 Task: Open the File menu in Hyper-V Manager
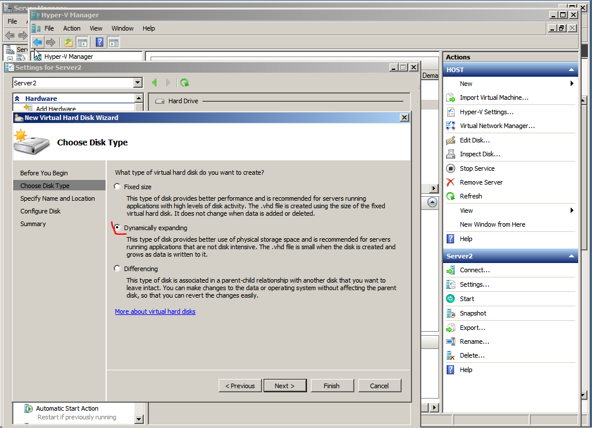(49, 28)
